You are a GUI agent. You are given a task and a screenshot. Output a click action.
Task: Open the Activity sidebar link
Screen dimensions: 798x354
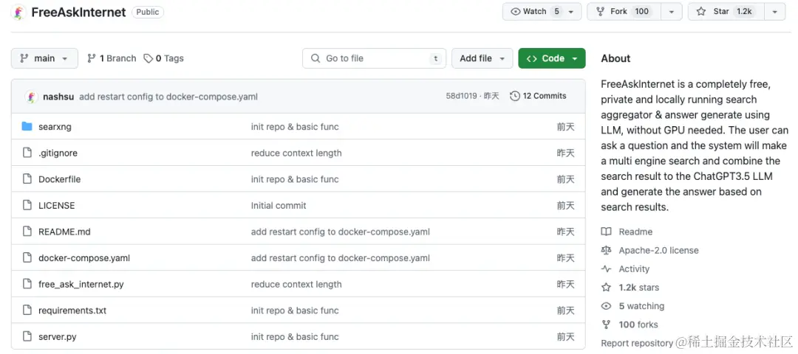click(634, 268)
